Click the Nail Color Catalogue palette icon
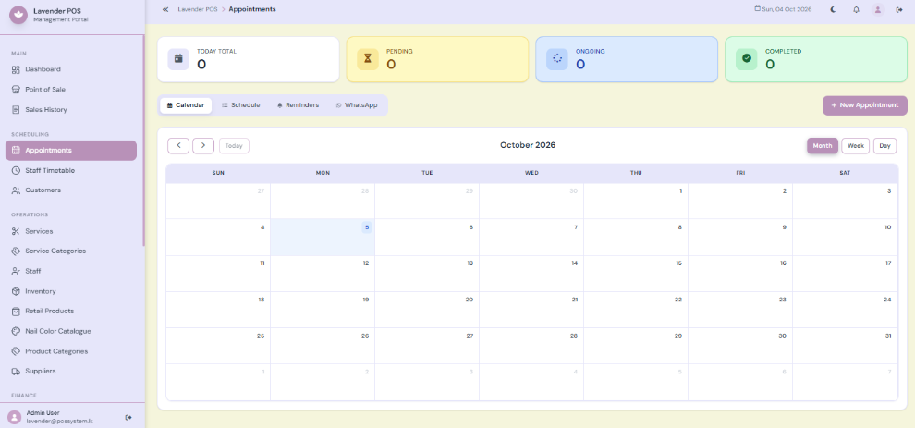The width and height of the screenshot is (915, 428). pos(16,331)
